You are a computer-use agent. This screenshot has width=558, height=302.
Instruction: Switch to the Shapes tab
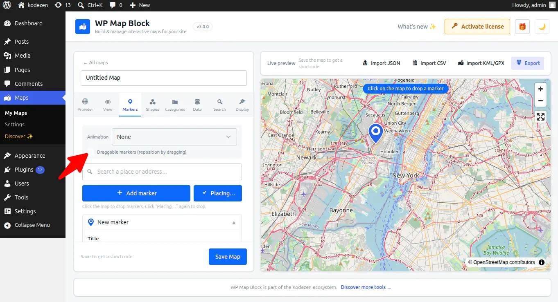point(152,105)
